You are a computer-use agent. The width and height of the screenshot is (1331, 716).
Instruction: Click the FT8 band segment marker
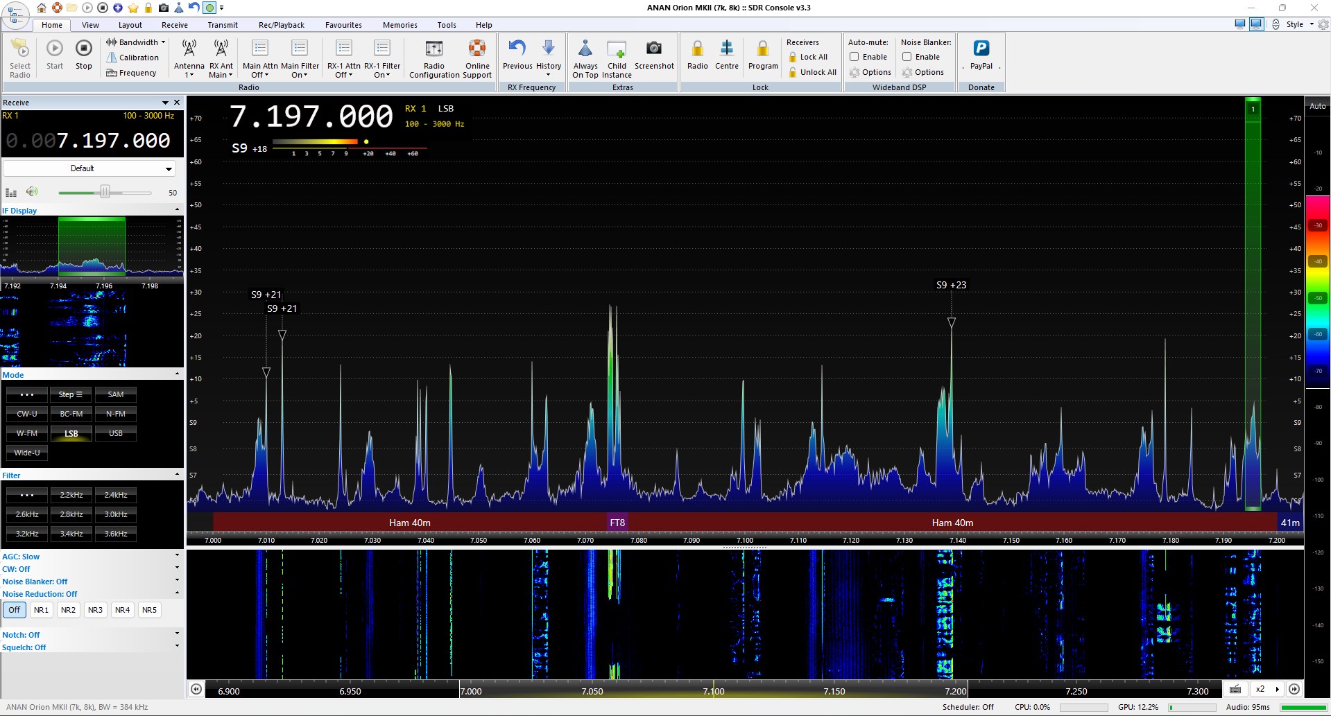coord(617,523)
